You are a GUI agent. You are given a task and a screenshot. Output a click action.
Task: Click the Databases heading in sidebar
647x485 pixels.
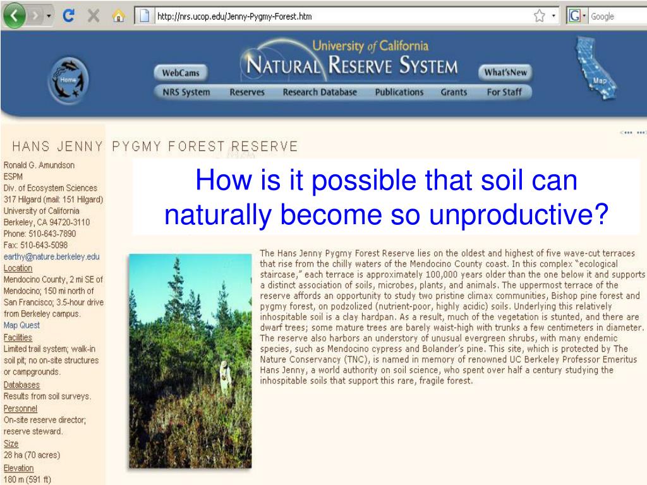point(21,385)
